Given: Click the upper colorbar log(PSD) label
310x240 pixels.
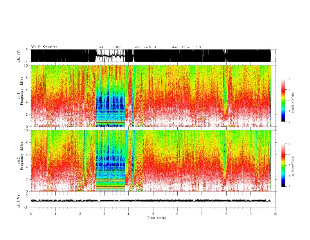Looking at the screenshot, I should (293, 102).
